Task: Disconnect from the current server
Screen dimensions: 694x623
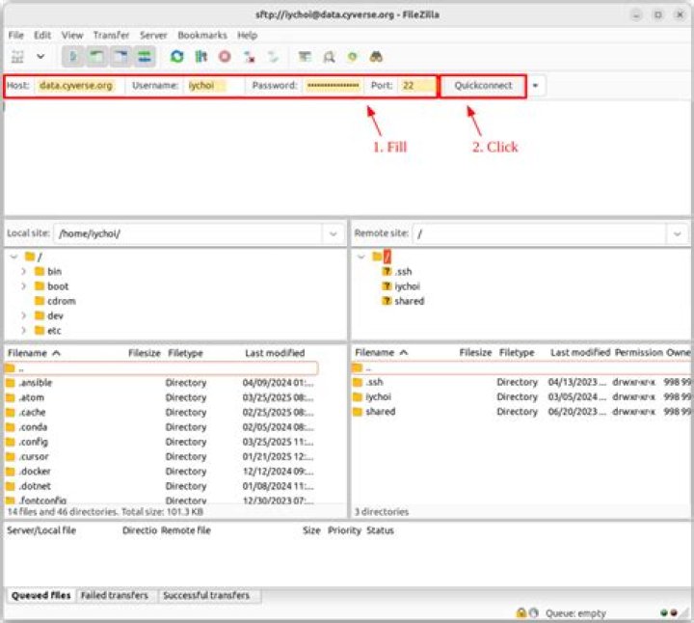Action: tap(250, 57)
